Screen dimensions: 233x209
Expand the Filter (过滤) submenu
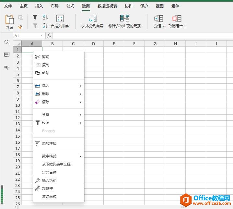pyautogui.click(x=59, y=123)
